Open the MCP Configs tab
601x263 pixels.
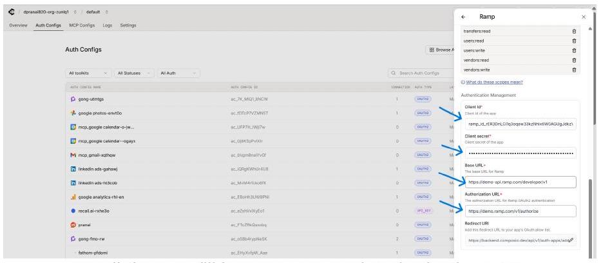(x=82, y=25)
